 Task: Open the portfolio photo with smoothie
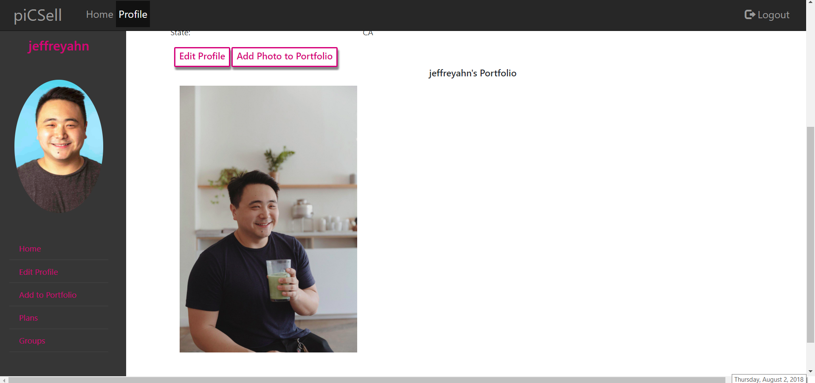point(268,219)
